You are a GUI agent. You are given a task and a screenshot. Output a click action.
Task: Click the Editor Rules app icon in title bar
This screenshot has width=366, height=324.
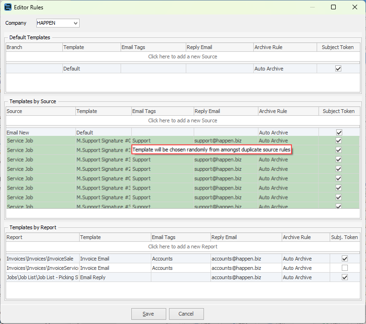8,7
